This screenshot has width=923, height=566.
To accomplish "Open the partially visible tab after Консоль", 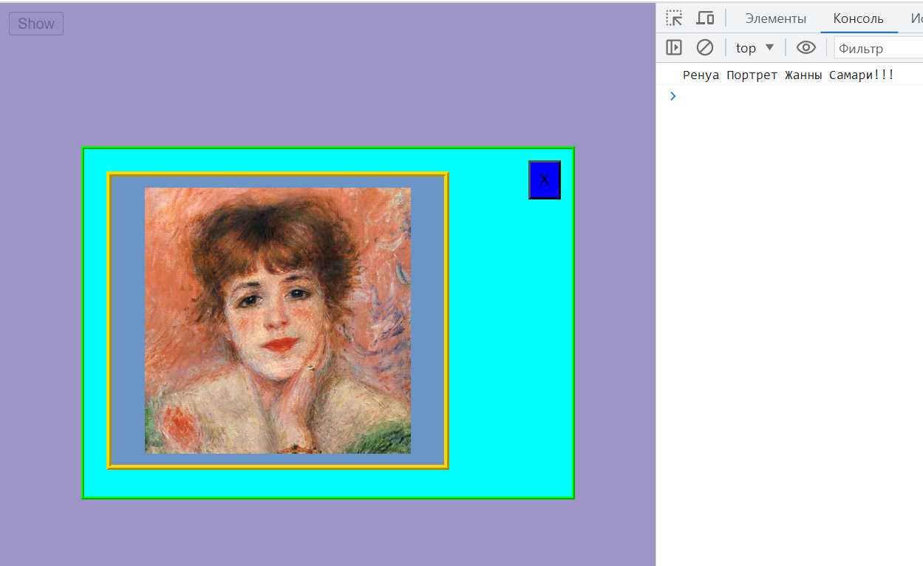I will click(916, 19).
